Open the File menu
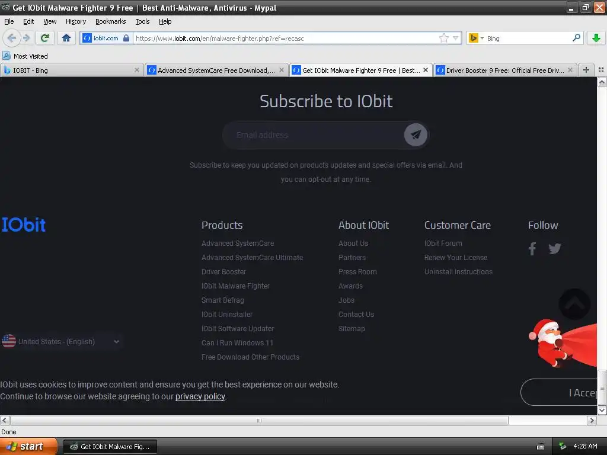 tap(9, 21)
